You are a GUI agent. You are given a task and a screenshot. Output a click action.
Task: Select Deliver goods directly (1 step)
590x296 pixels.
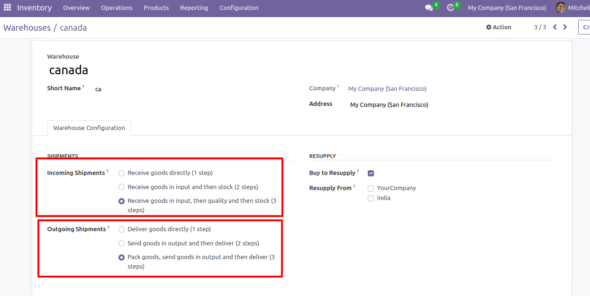(x=122, y=229)
